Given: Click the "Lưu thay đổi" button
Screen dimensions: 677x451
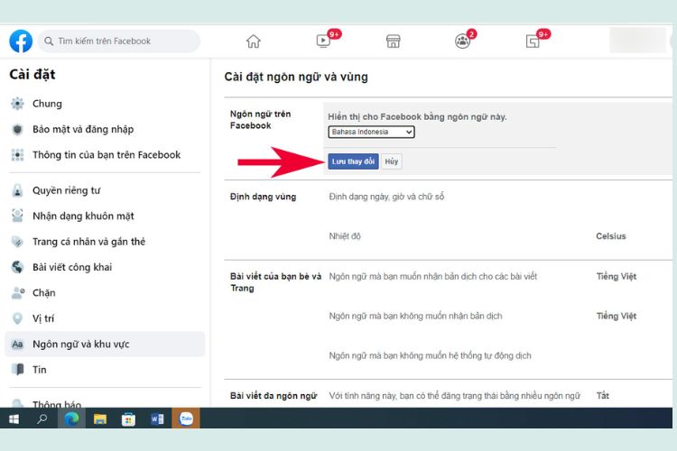Looking at the screenshot, I should tap(353, 161).
